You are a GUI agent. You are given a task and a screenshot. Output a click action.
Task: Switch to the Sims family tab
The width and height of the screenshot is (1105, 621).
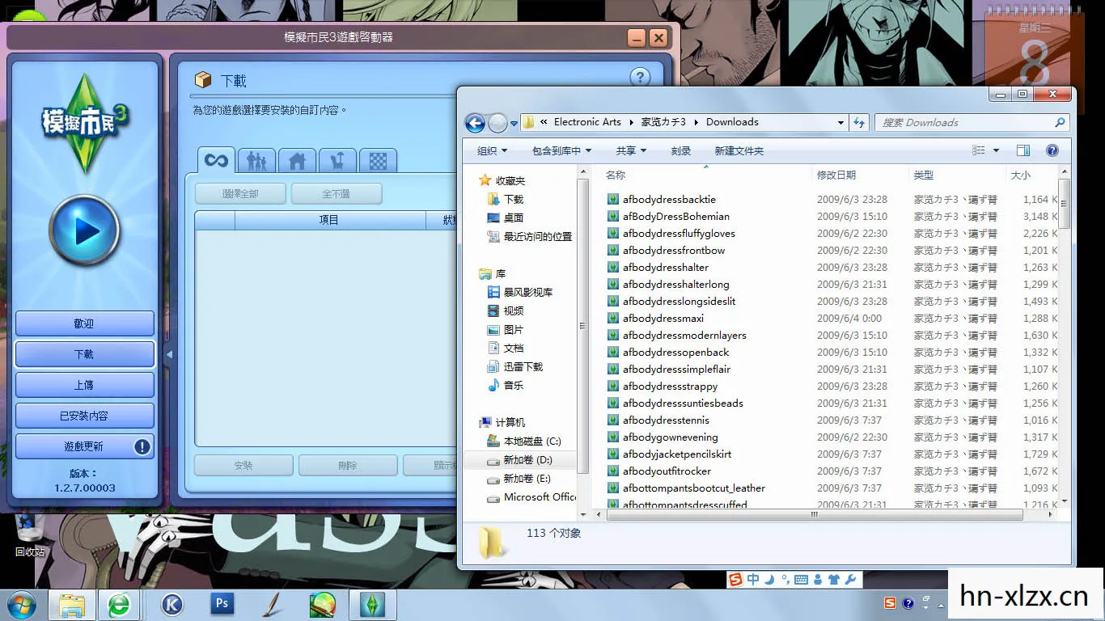pos(256,161)
